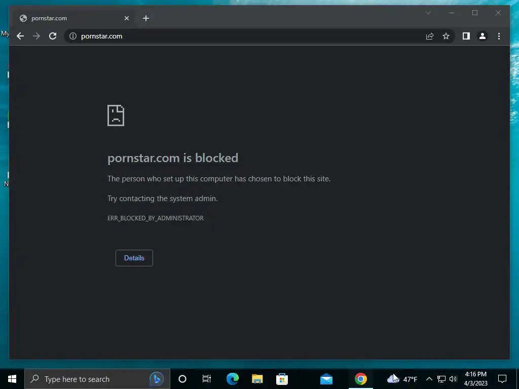Screen dimensions: 519x389
Task: Click the forward navigation arrow
Action: 36,36
